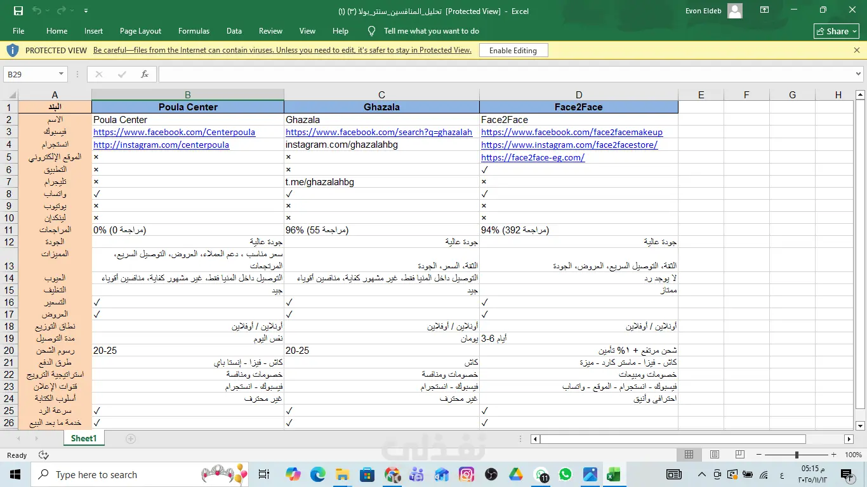Click inside the formula bar
Image resolution: width=867 pixels, height=487 pixels.
[x=505, y=74]
